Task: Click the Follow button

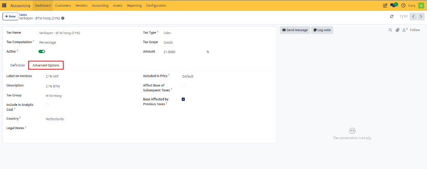Action: tap(415, 30)
